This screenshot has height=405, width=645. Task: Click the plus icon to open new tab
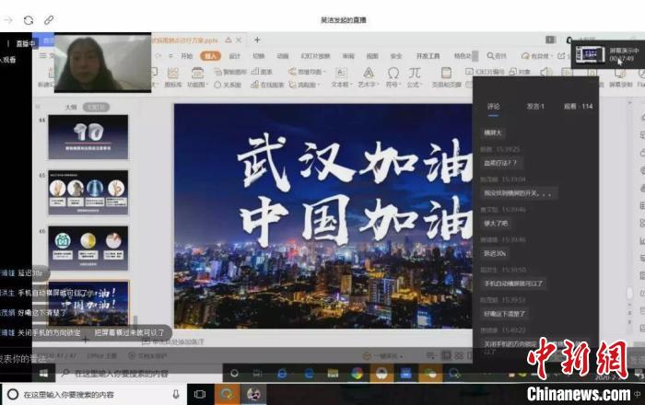coord(257,40)
